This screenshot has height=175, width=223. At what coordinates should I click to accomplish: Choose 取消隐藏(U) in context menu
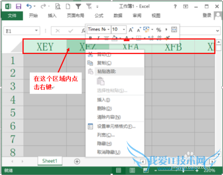(x=115, y=152)
